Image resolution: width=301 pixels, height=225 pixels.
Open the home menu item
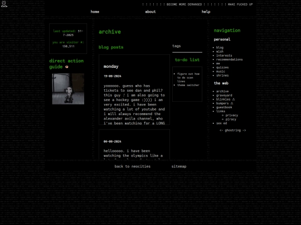95,12
